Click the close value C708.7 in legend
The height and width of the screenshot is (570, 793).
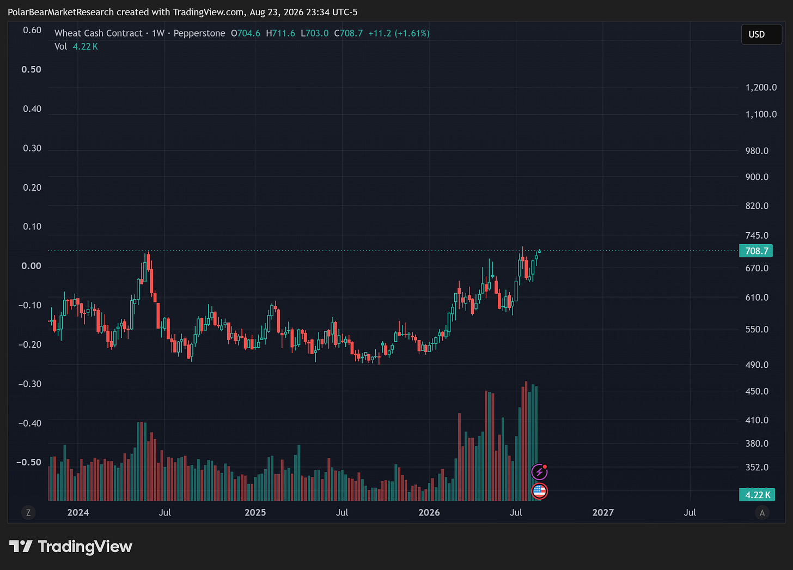click(x=349, y=33)
